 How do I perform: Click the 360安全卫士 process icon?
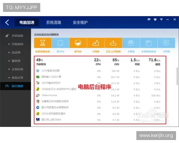click(38, 89)
